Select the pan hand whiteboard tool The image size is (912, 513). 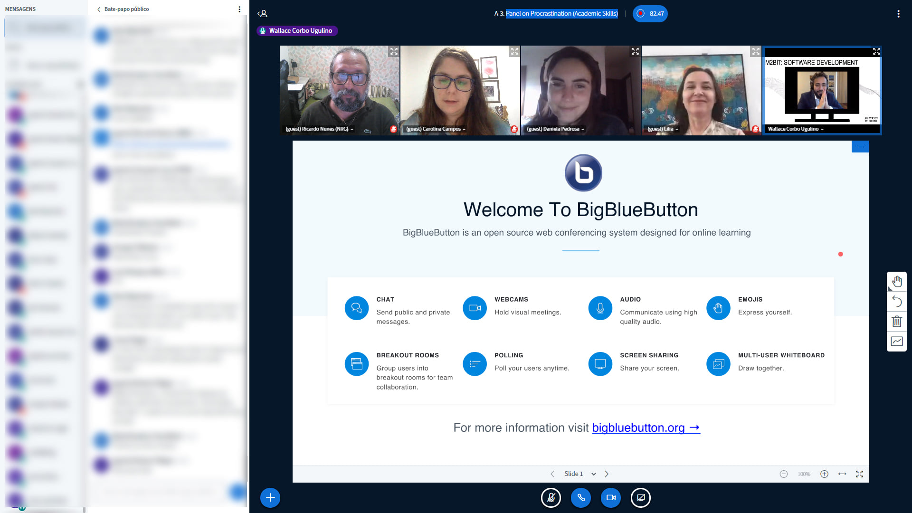pos(897,282)
